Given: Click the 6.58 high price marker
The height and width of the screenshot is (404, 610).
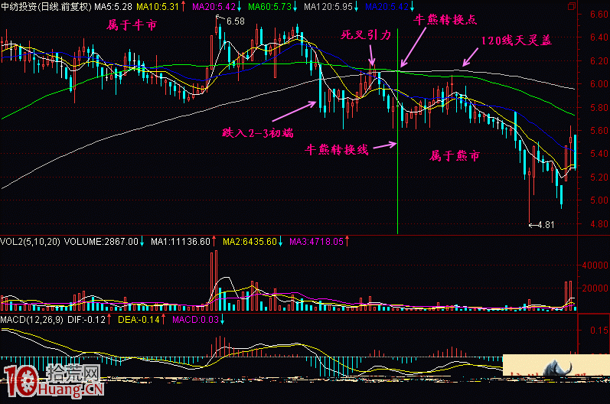Looking at the screenshot, I should pos(236,21).
